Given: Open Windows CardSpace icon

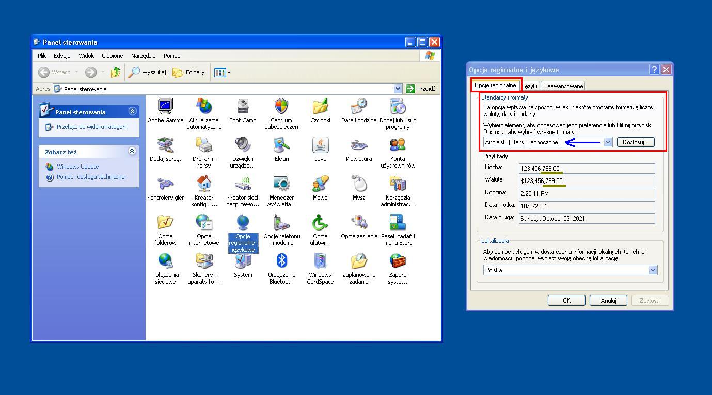Looking at the screenshot, I should coord(320,261).
